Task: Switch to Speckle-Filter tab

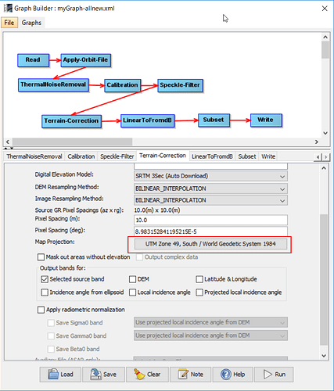Action: pos(117,156)
